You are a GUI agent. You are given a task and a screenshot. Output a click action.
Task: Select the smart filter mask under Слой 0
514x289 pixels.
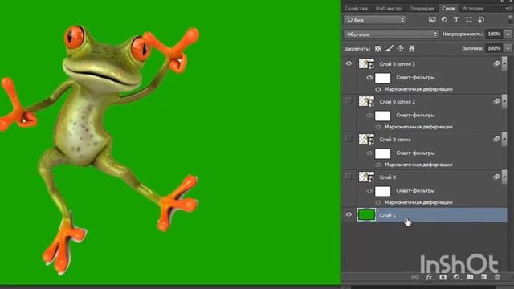(x=382, y=191)
